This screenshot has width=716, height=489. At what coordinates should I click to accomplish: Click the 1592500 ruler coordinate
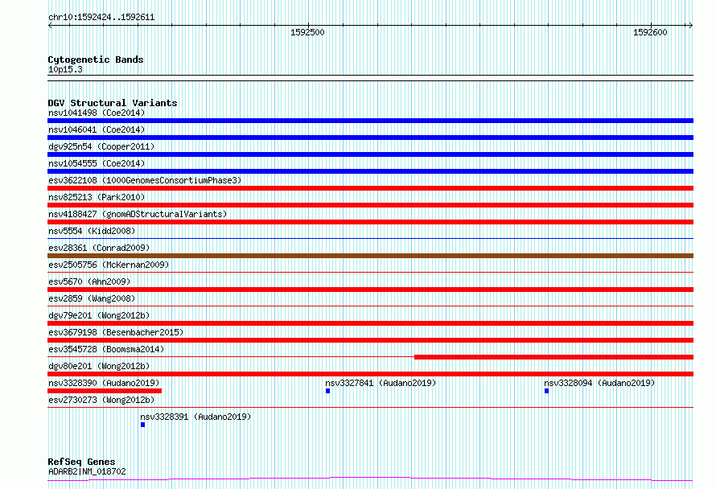[307, 32]
